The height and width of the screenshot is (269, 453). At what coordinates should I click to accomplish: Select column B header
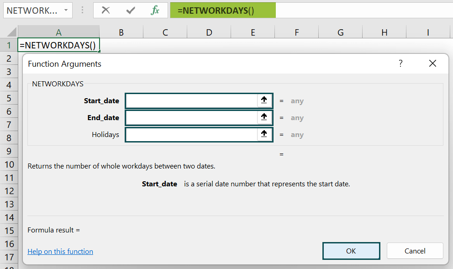[121, 32]
